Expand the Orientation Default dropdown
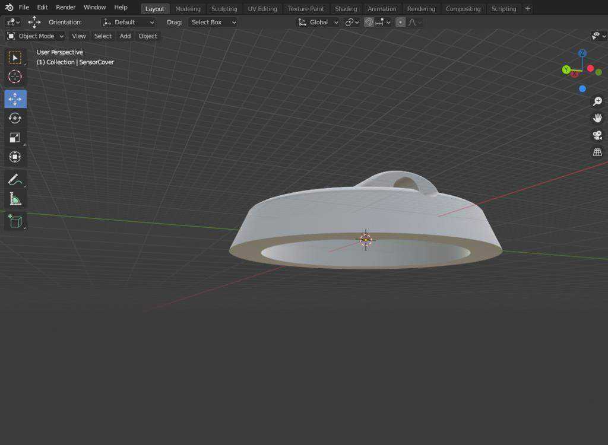This screenshot has width=608, height=445. [128, 23]
